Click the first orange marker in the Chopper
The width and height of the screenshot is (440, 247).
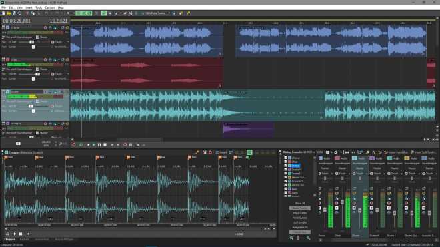click(6, 158)
